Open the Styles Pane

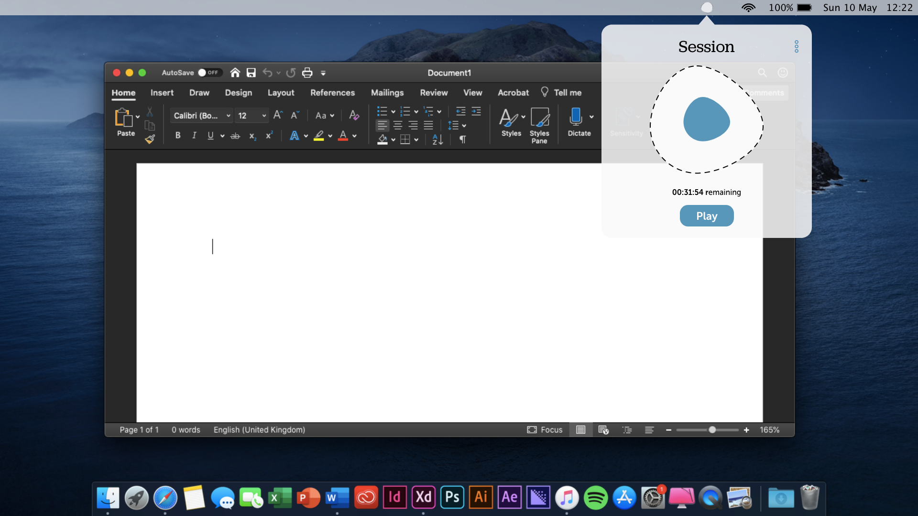click(x=539, y=125)
